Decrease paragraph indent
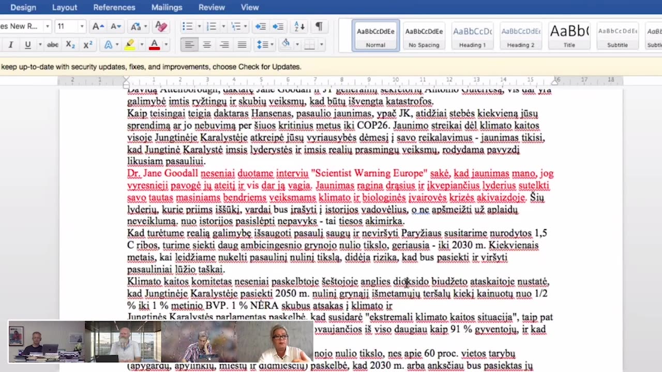This screenshot has width=662, height=372. pos(261,26)
